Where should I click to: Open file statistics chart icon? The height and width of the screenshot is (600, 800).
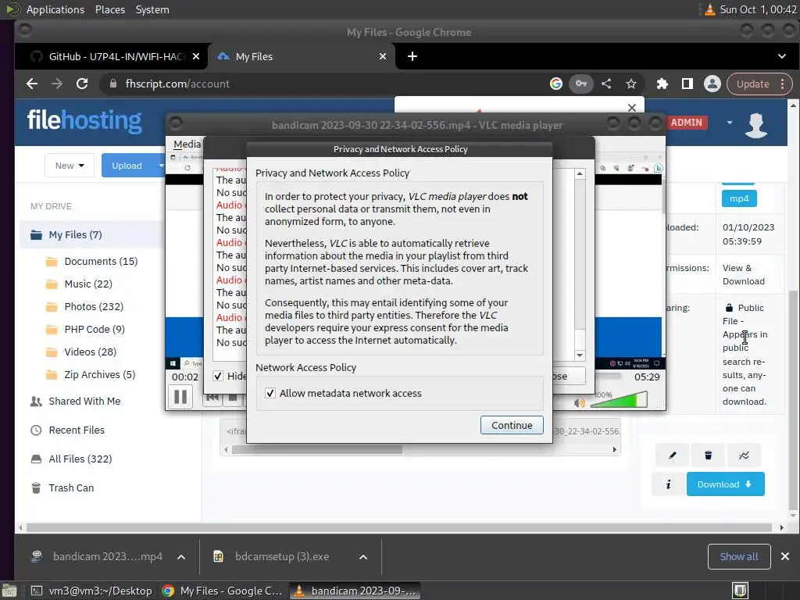pyautogui.click(x=744, y=455)
